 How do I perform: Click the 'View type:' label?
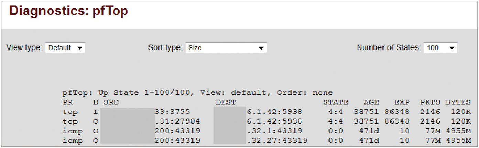(24, 48)
